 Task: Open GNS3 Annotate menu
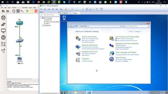click(x=25, y=8)
